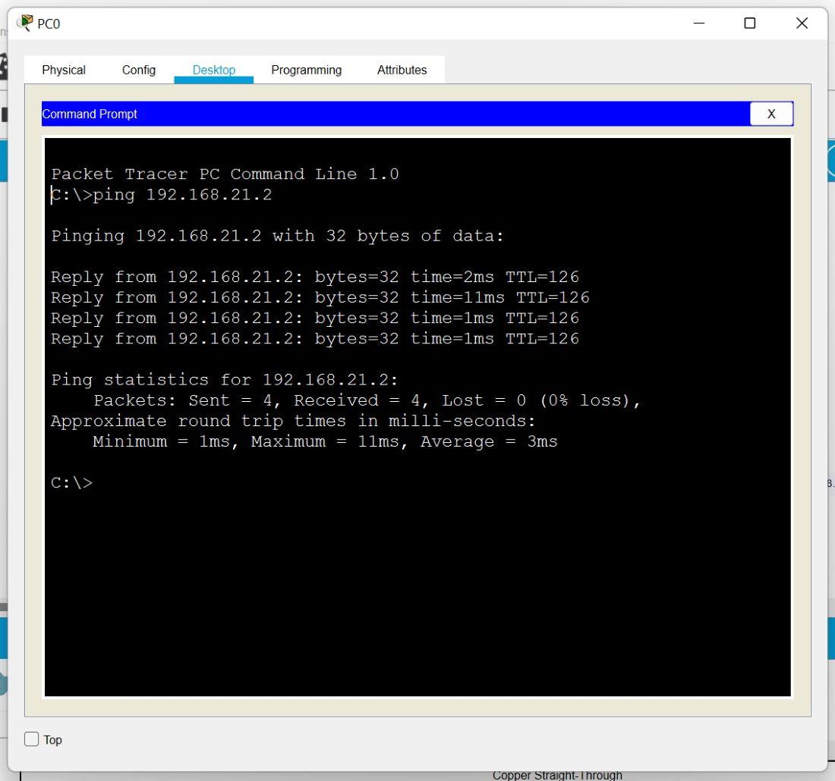Open the Config tab
The width and height of the screenshot is (835, 781).
point(139,70)
